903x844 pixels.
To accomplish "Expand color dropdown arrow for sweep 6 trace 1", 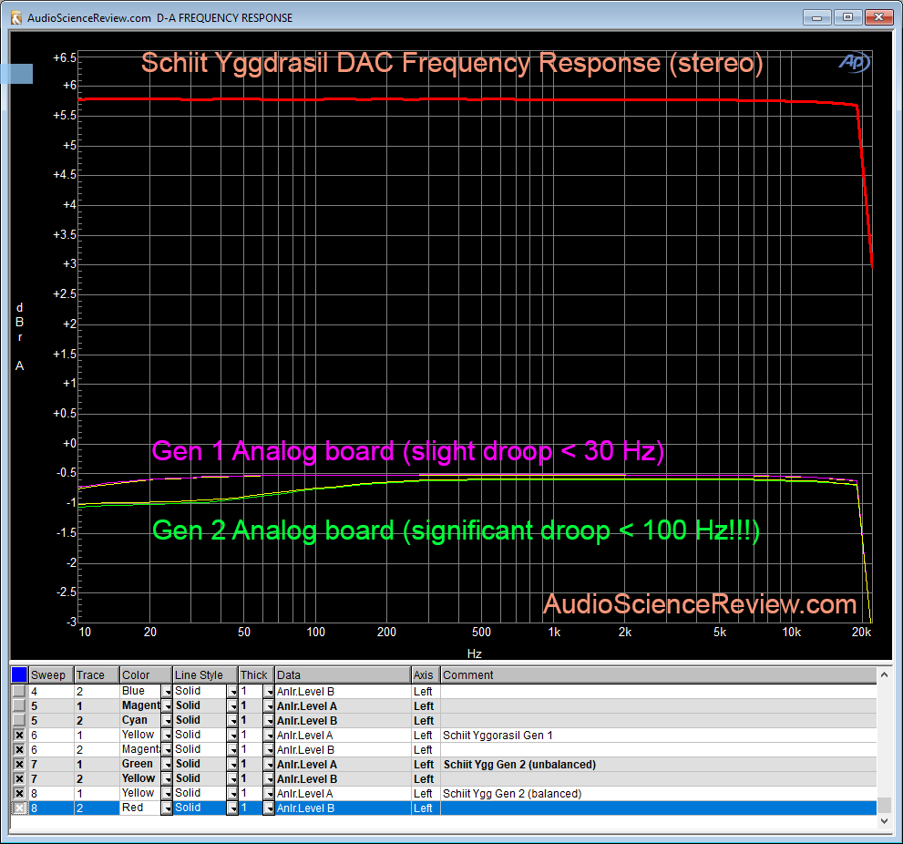I will point(167,735).
